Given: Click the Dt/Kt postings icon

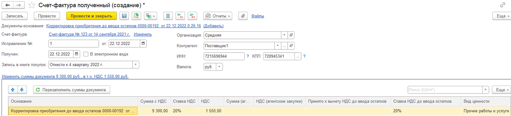Looking at the screenshot, I should click(192, 16).
